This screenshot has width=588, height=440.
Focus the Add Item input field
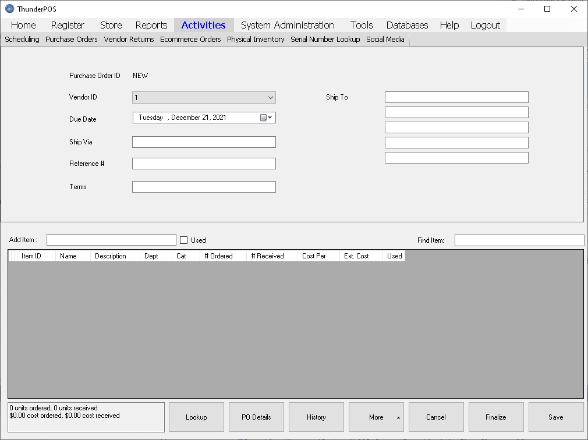[x=111, y=240]
